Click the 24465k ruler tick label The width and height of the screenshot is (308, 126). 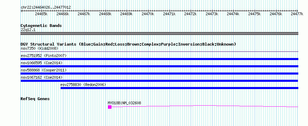click(x=41, y=14)
